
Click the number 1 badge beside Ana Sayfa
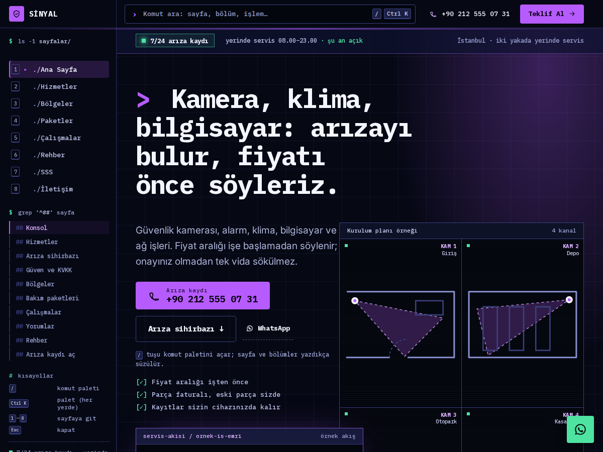point(16,69)
